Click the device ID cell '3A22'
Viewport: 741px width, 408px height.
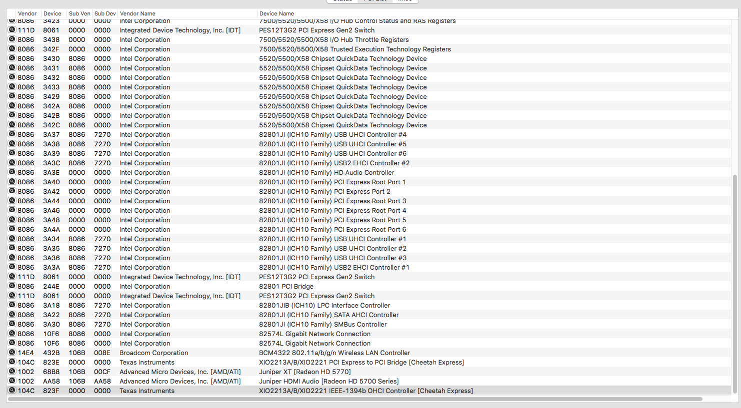51,315
